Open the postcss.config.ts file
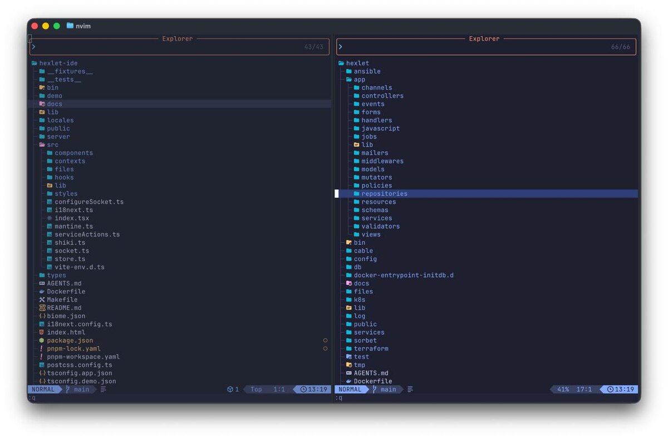The image size is (668, 439). pyautogui.click(x=80, y=365)
